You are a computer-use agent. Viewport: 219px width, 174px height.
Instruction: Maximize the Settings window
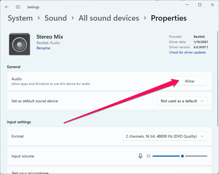[x=200, y=5]
